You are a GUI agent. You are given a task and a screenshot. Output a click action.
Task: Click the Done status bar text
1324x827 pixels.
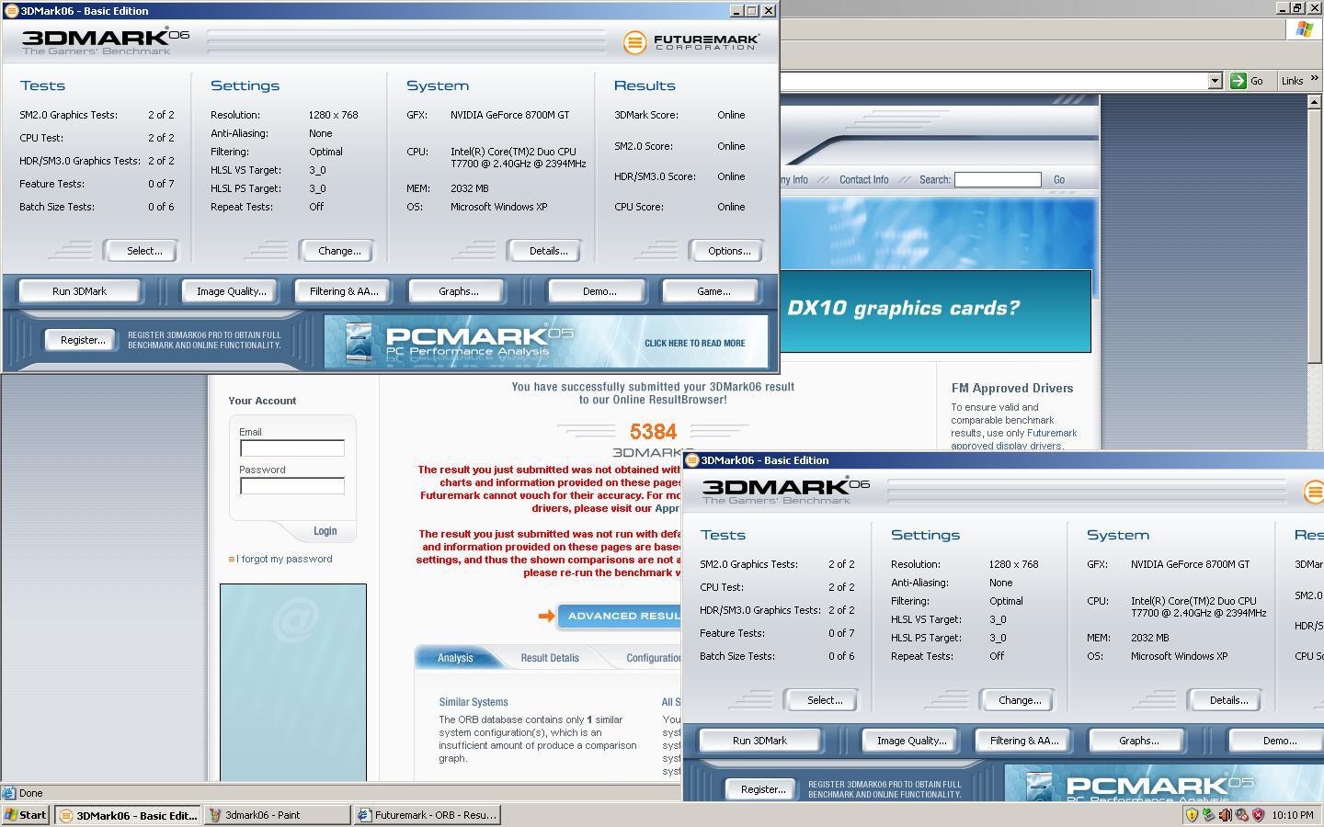coord(30,793)
